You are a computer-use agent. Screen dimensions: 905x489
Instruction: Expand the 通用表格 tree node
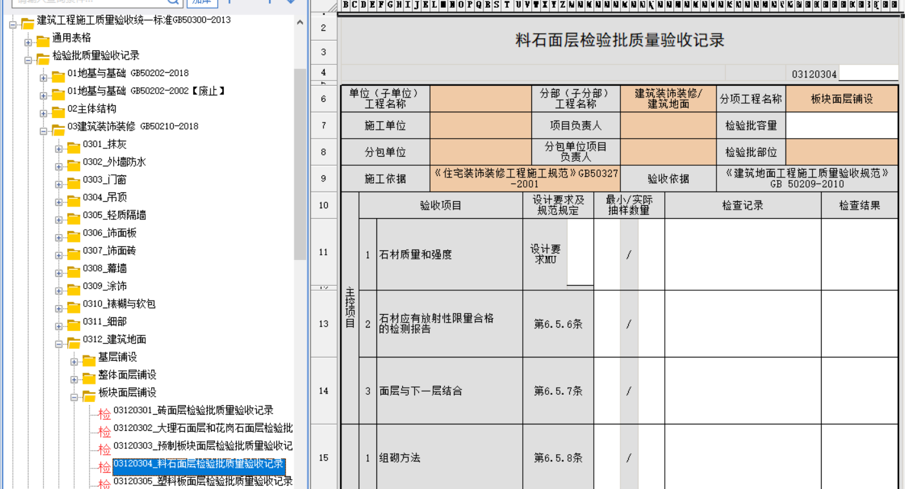(x=28, y=43)
